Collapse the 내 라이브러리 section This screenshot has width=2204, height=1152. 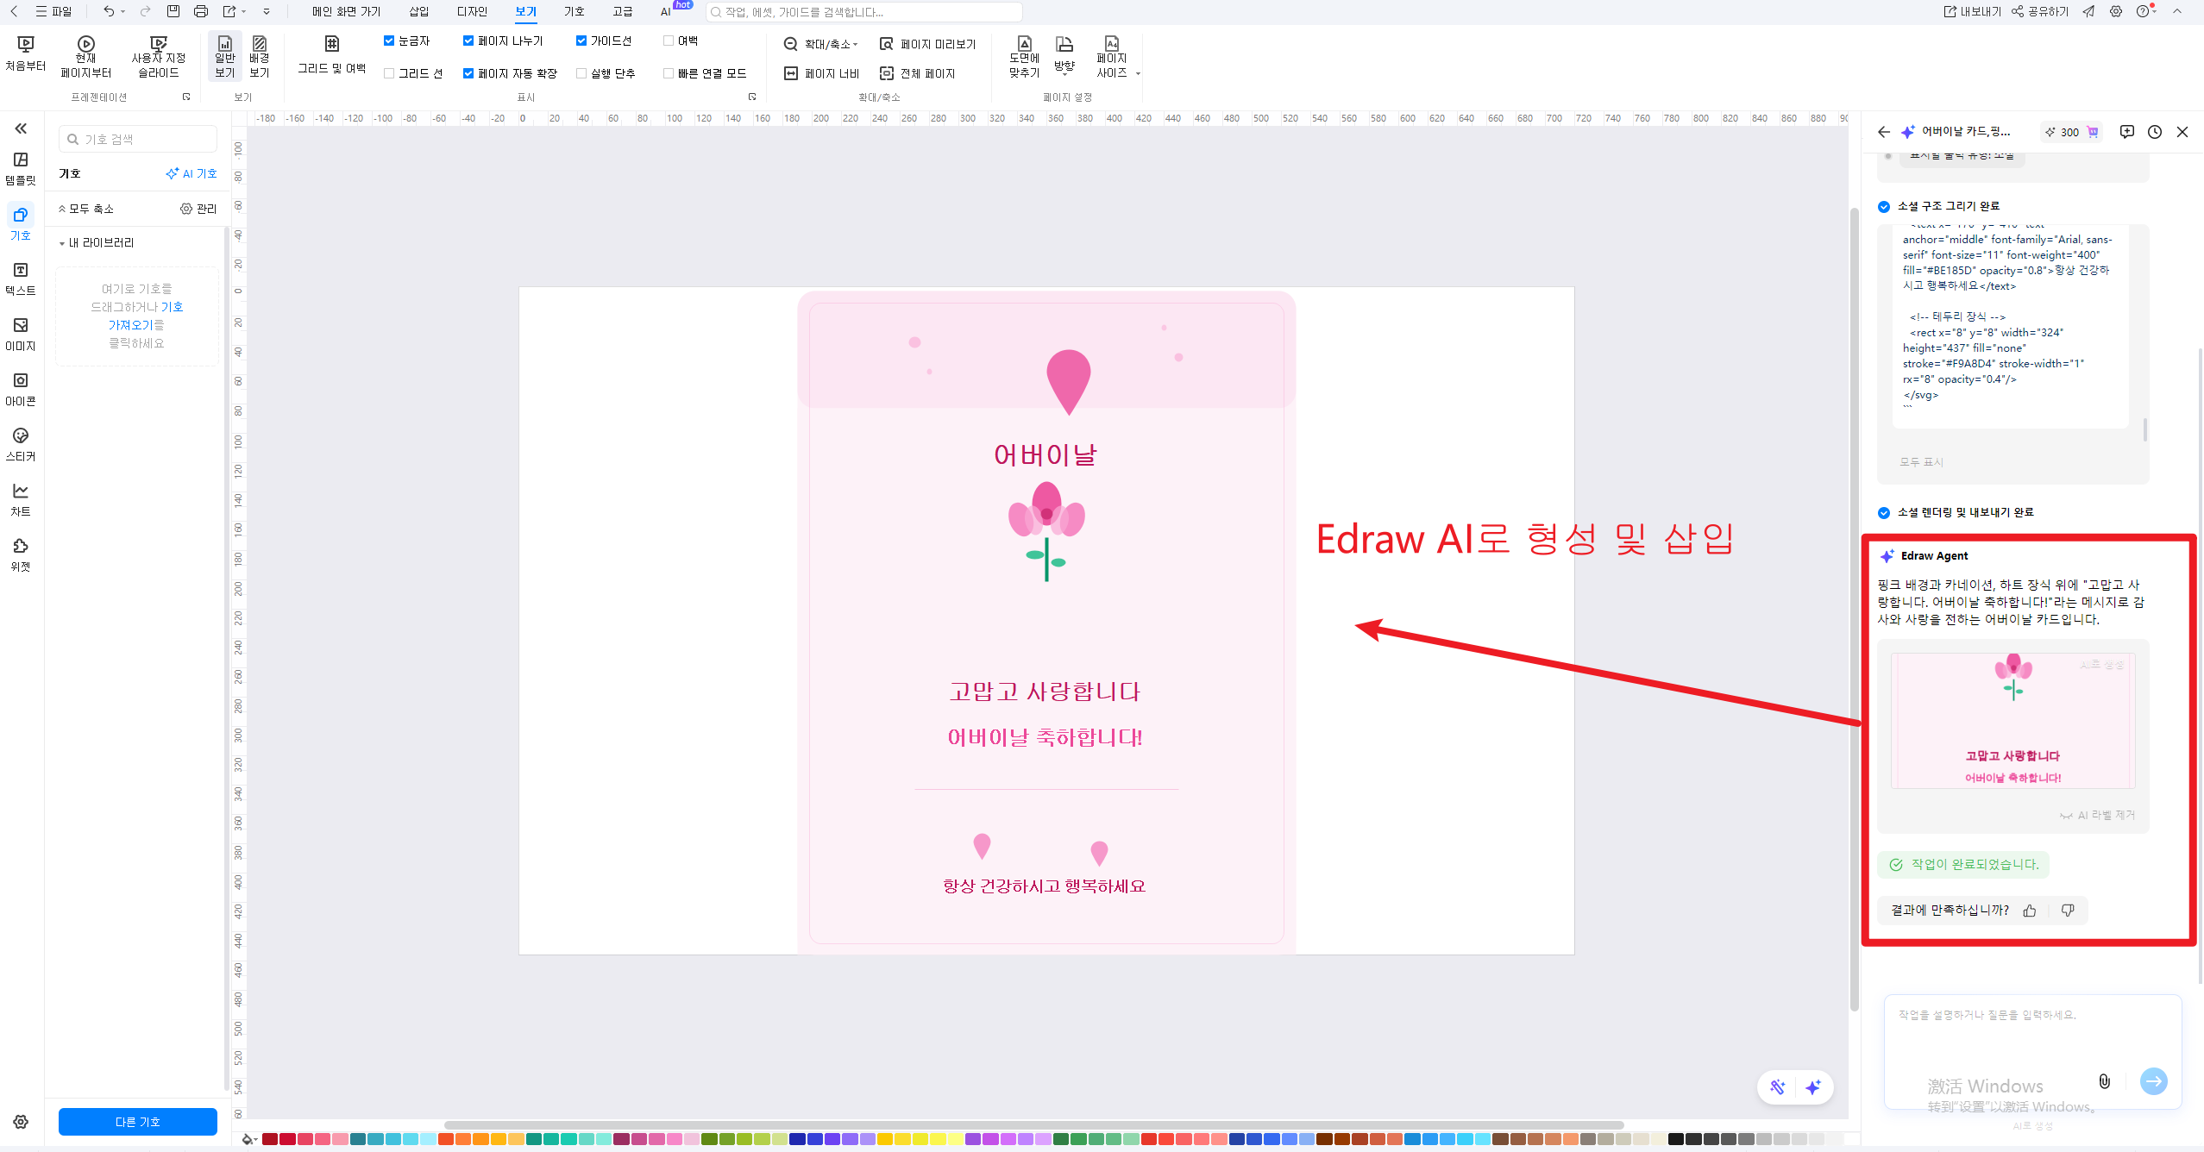coord(62,242)
